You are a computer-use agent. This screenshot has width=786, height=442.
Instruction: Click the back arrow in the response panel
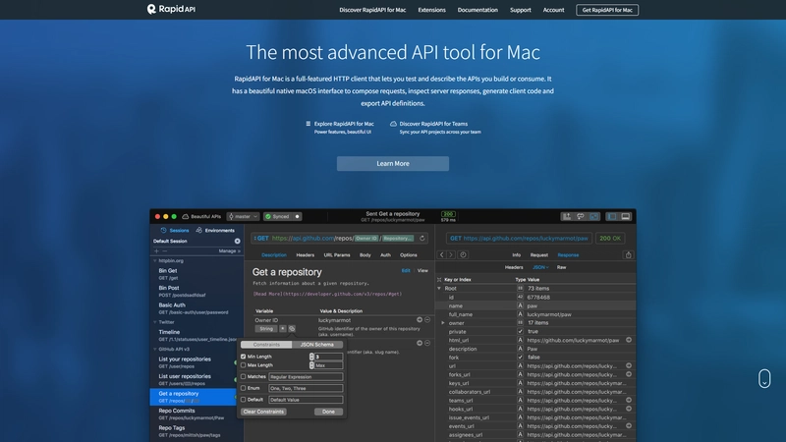click(x=441, y=254)
